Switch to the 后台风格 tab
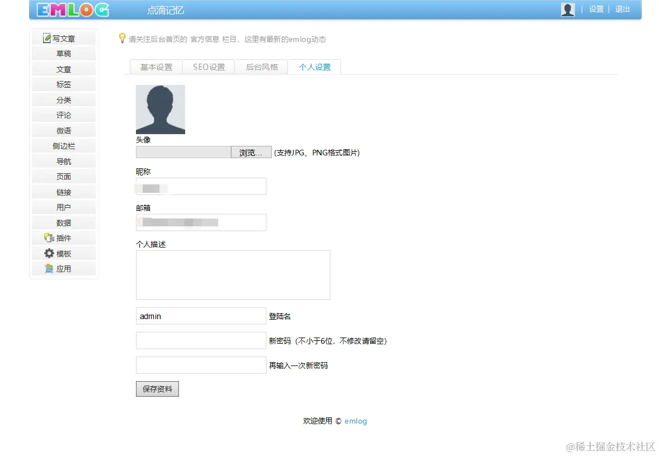Viewport: 659px width, 456px height. pyautogui.click(x=261, y=66)
